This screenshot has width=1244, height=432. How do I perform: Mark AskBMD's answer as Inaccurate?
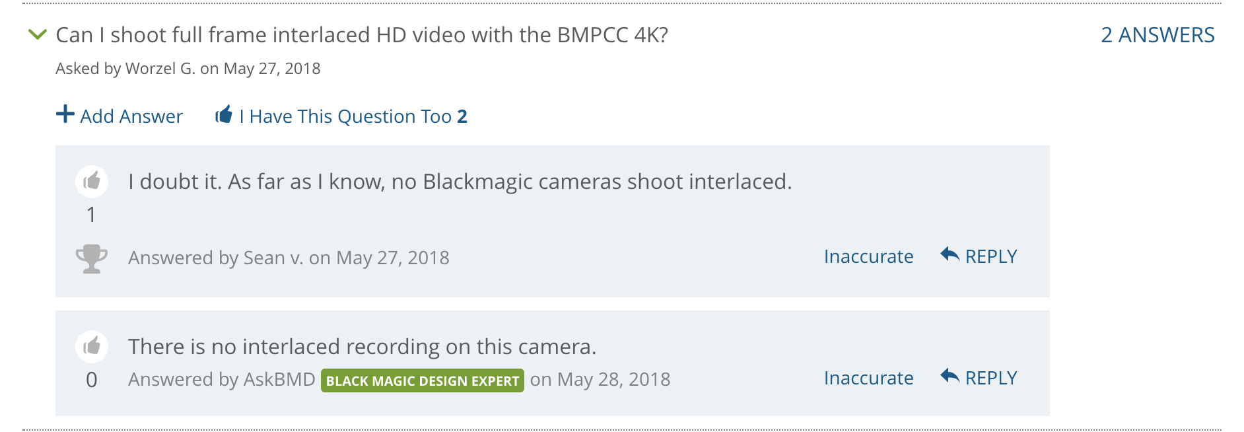[868, 378]
